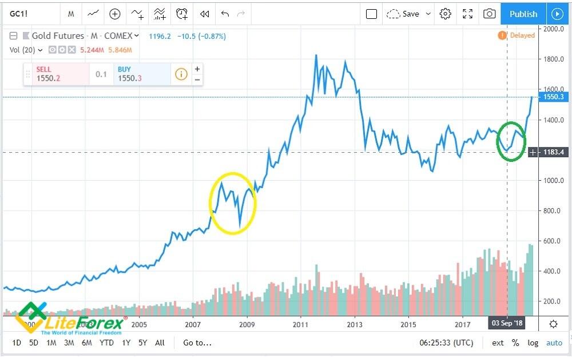The image size is (572, 358).
Task: Enter fullscreen mode with the expand arrows
Action: tap(467, 14)
